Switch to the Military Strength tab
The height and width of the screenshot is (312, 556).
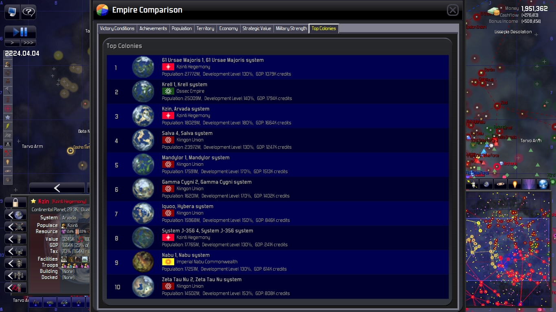(291, 28)
